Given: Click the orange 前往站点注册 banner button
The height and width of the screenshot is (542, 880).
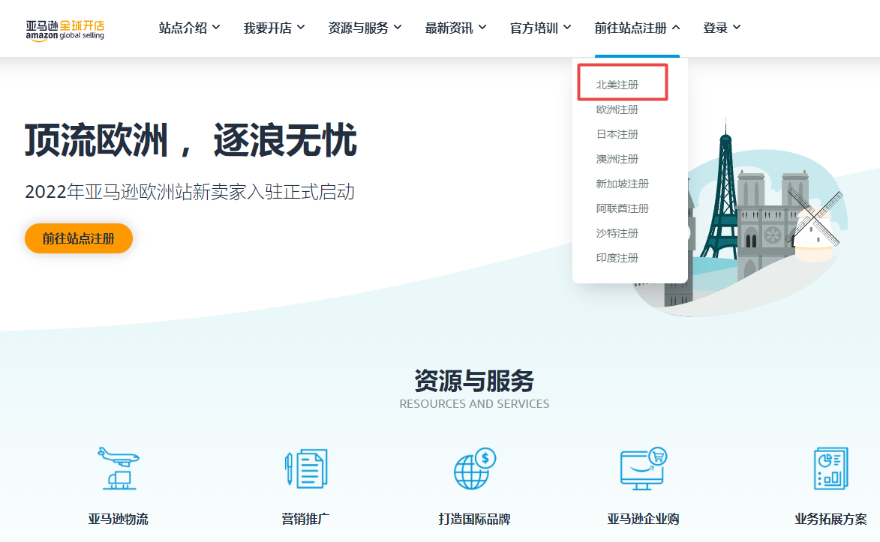Looking at the screenshot, I should tap(79, 238).
